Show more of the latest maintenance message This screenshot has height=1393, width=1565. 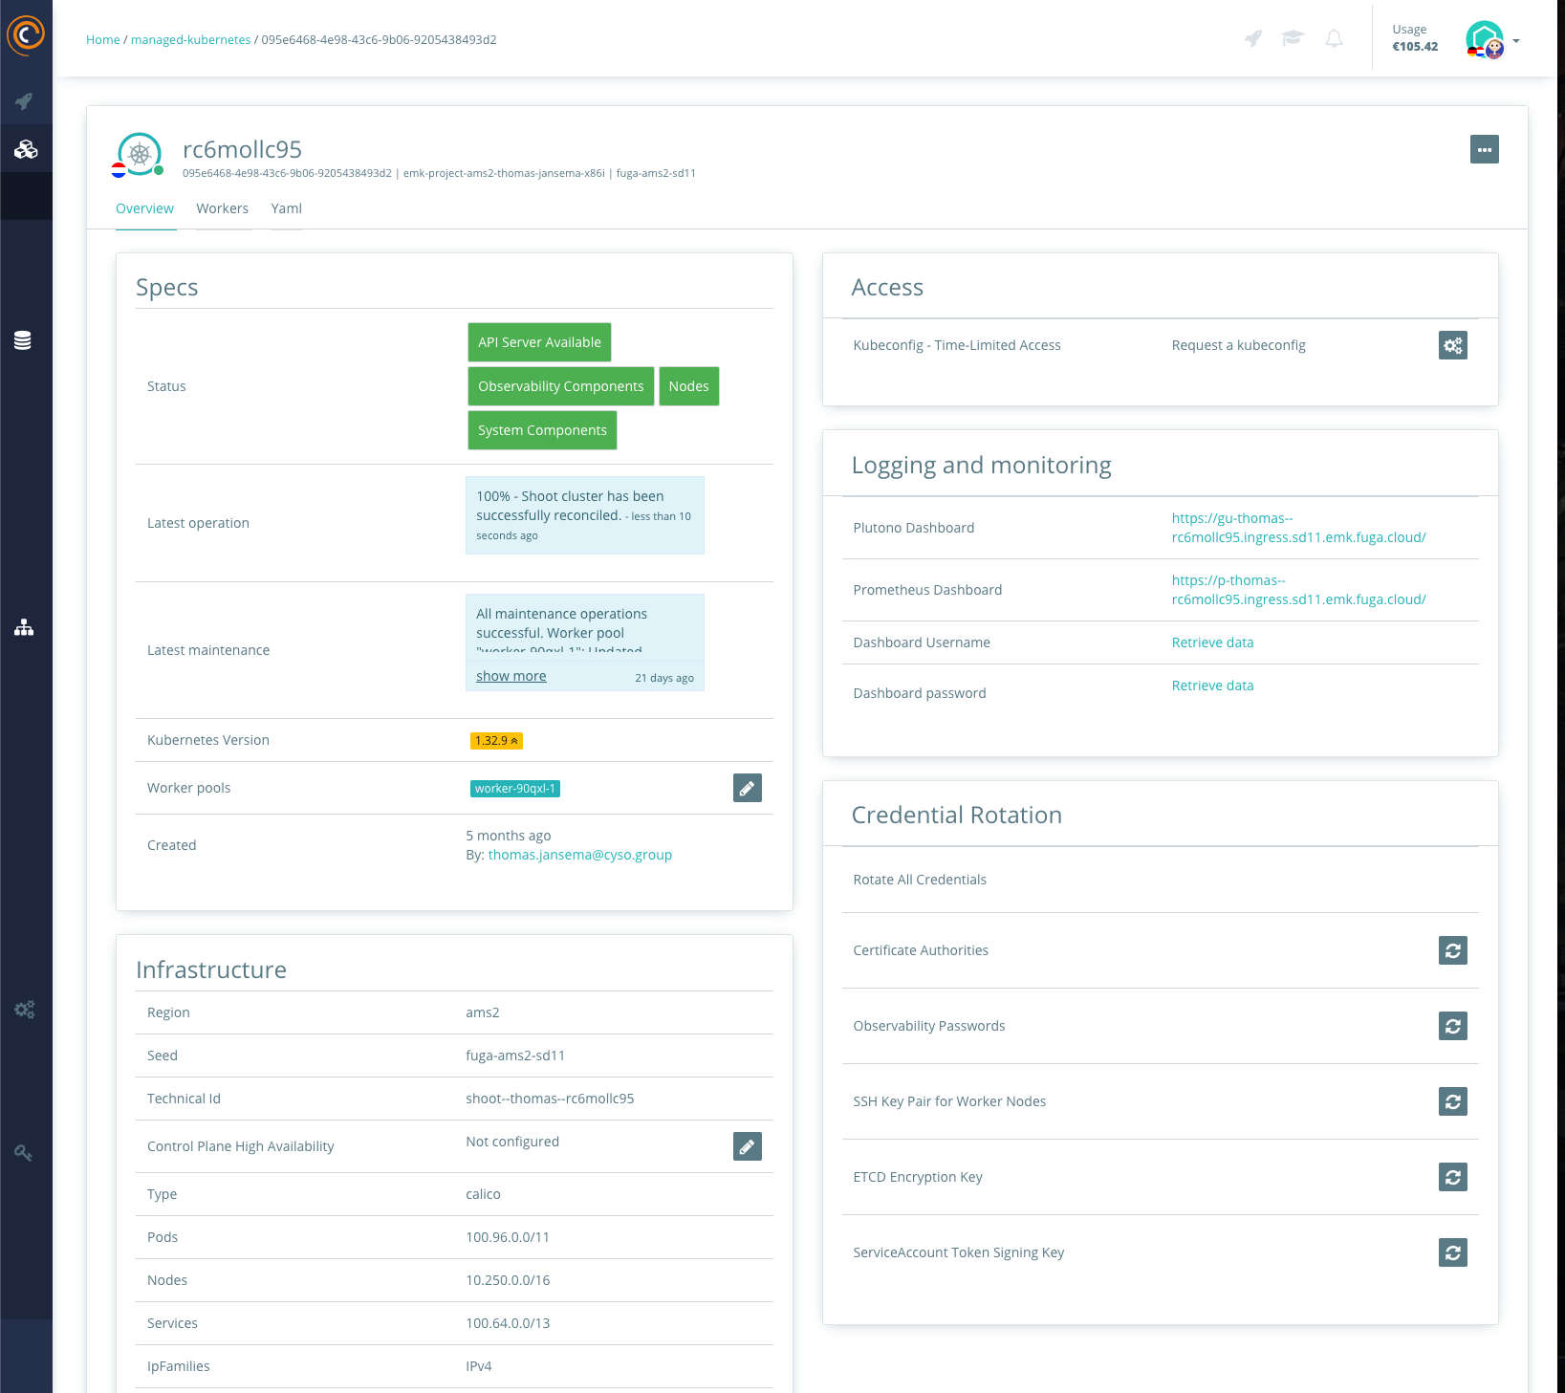pos(511,675)
